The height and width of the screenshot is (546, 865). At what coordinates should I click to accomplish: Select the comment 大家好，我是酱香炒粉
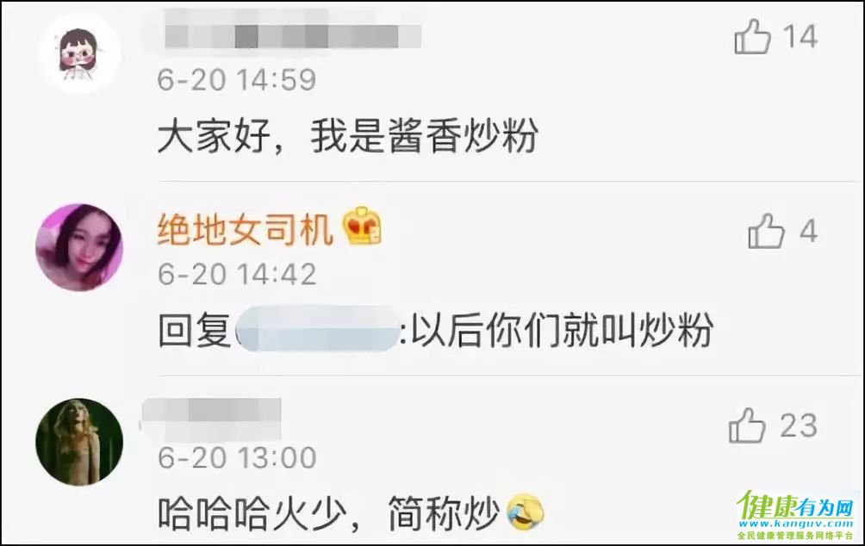click(347, 136)
